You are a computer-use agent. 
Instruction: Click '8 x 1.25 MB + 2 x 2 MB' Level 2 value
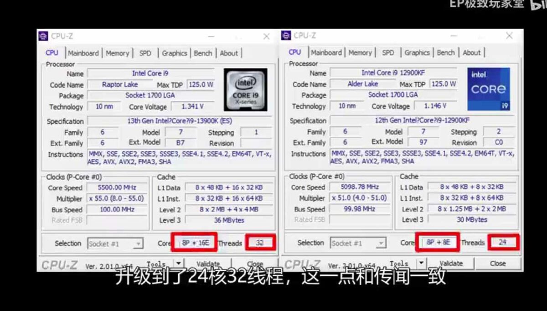472,209
